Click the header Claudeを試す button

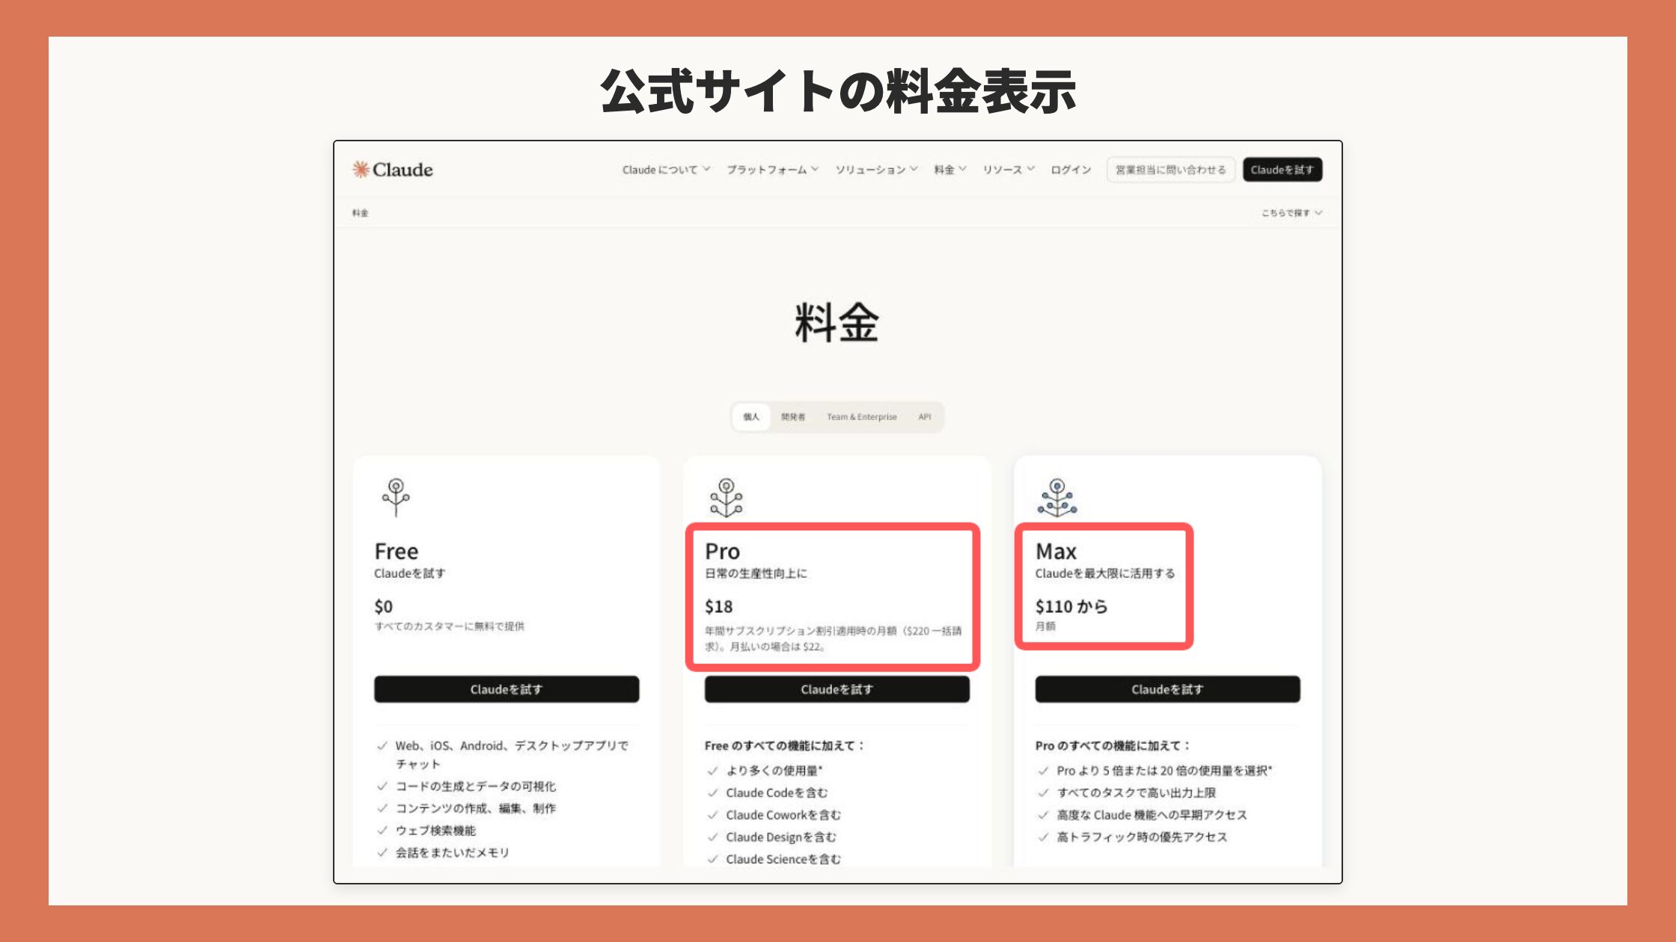(x=1282, y=170)
